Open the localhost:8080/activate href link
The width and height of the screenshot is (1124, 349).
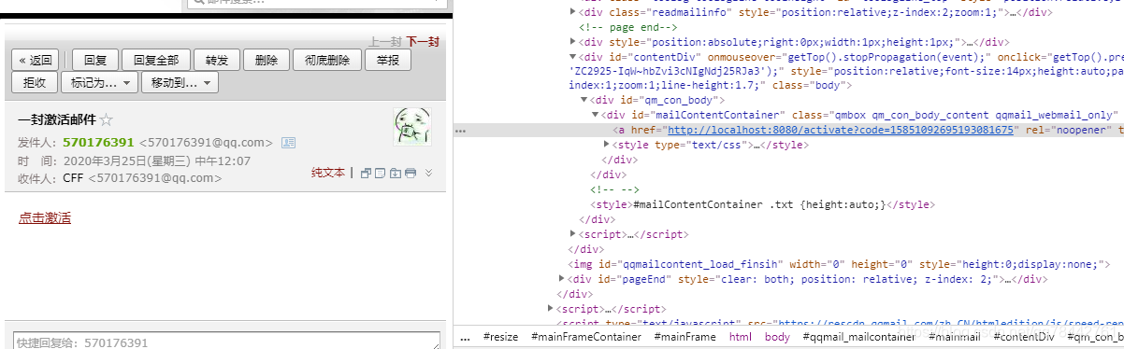[841, 130]
